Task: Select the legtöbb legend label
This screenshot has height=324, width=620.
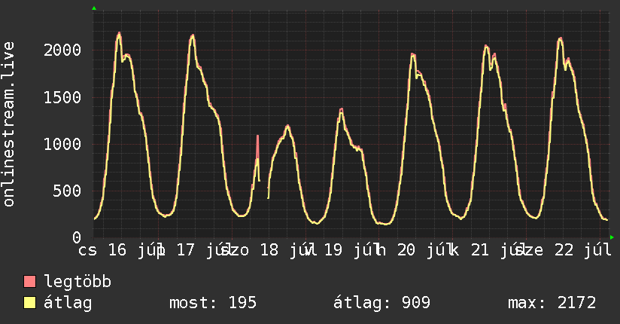Action: 77,282
